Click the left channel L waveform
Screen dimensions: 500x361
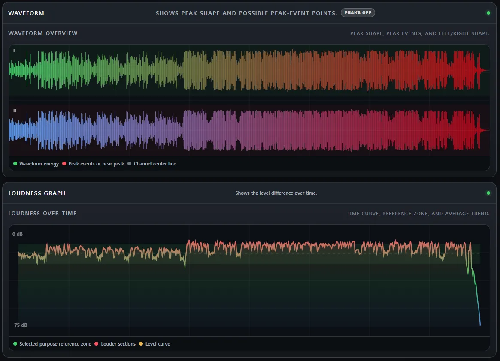tap(249, 70)
